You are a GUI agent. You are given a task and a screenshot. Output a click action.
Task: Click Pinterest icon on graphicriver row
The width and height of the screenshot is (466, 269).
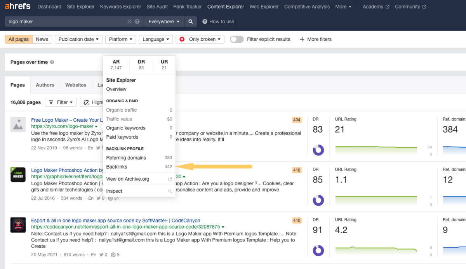click(110, 198)
